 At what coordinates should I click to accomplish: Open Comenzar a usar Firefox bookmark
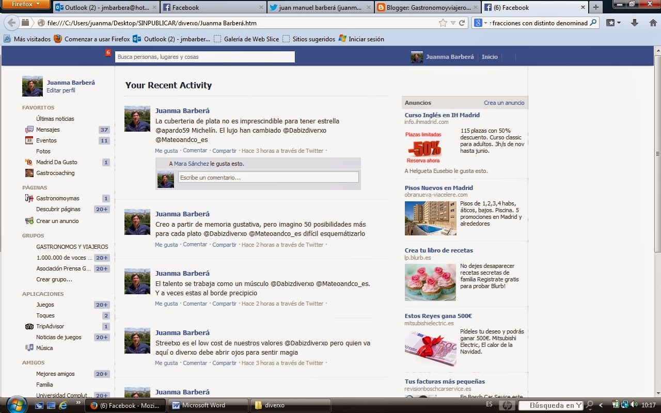(92, 39)
